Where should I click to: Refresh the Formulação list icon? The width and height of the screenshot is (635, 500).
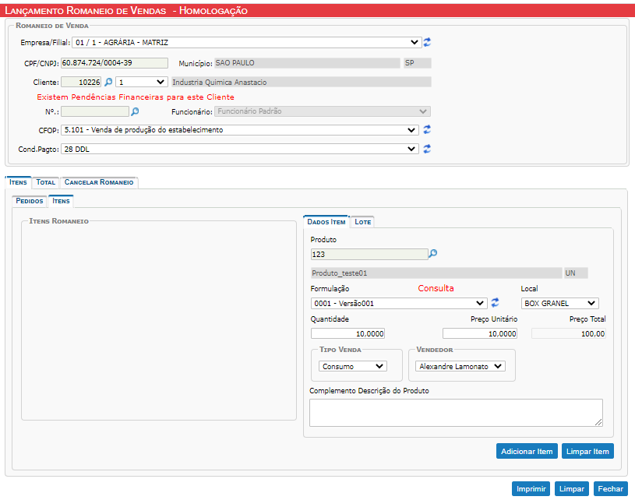click(x=495, y=303)
